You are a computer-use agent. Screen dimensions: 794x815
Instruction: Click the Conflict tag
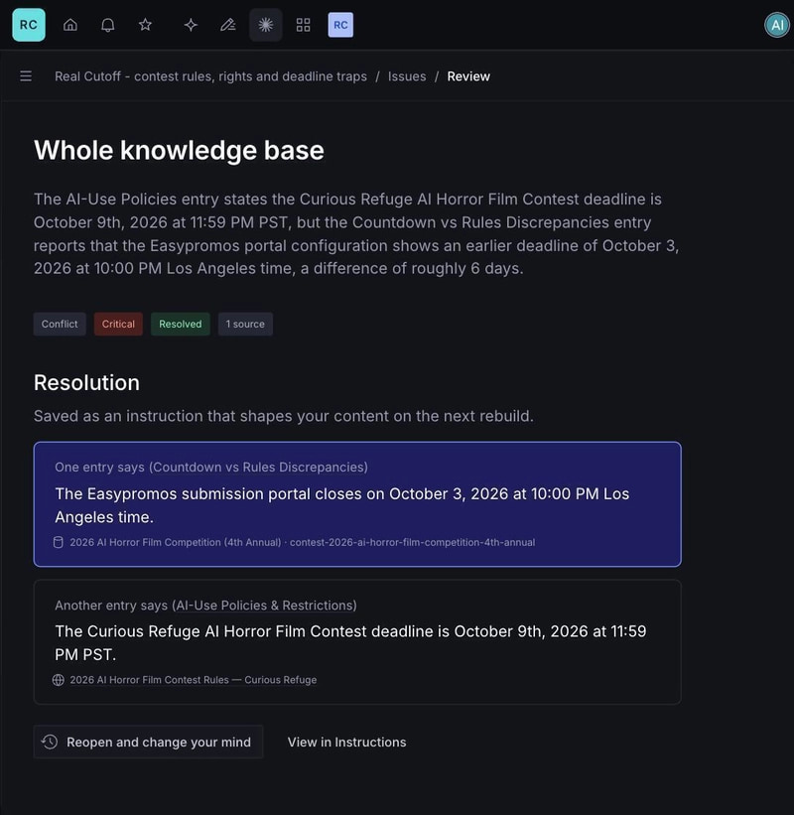pyautogui.click(x=60, y=324)
